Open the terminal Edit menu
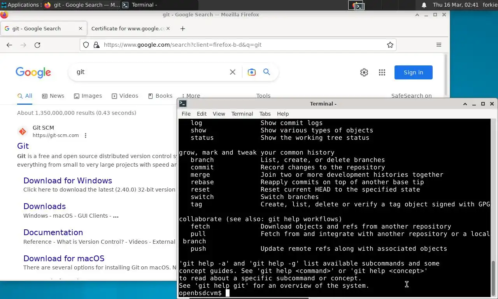This screenshot has width=498, height=299. point(202,114)
